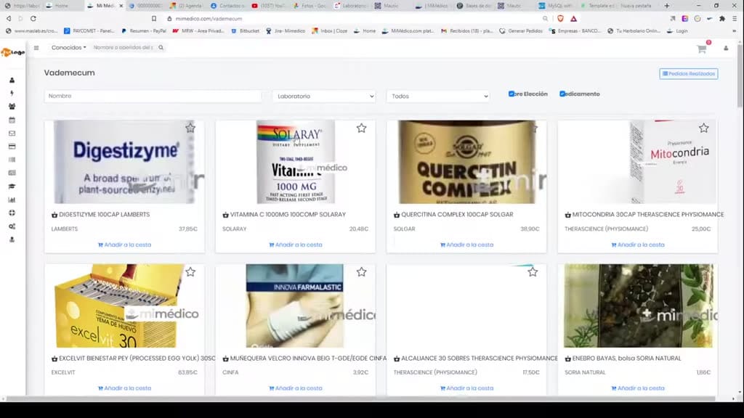Click the app Logo in top-left
The image size is (744, 418).
point(13,52)
